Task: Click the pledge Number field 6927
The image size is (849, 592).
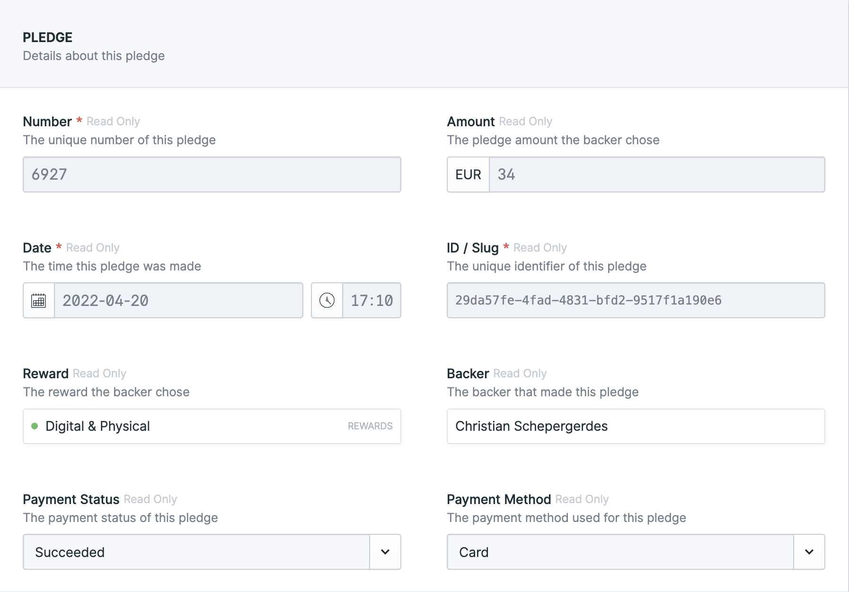Action: [212, 174]
